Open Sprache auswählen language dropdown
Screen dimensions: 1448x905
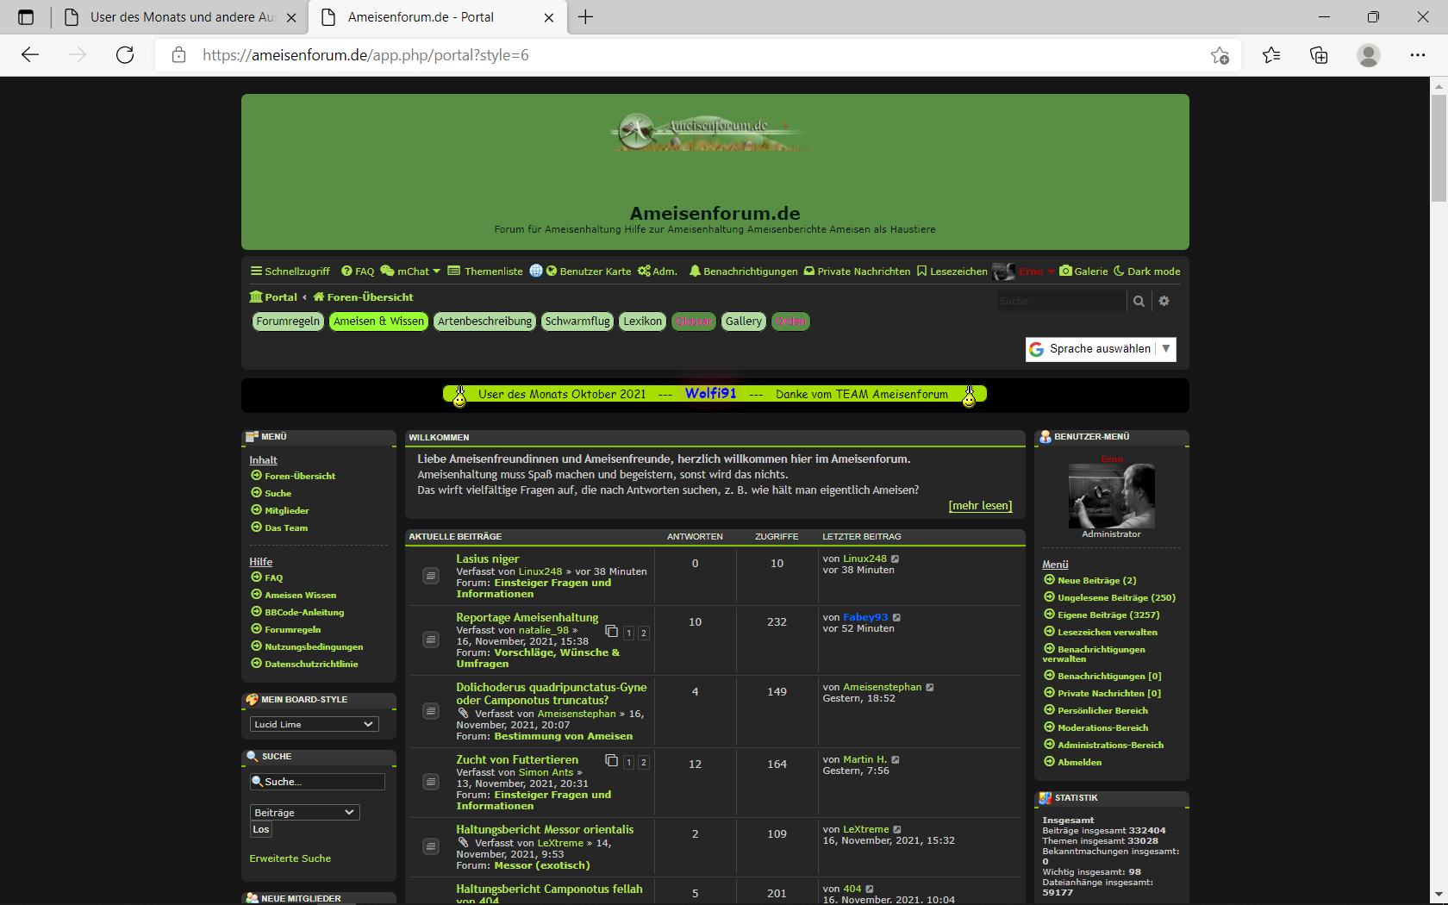click(1101, 349)
